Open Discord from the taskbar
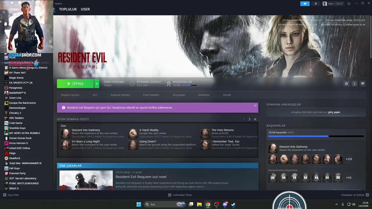 pos(225,204)
